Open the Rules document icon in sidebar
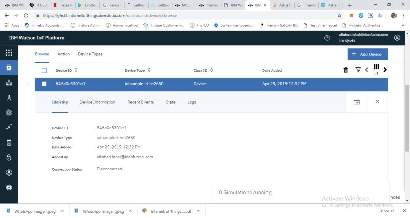Viewport: 410px width, 218px height. click(9, 143)
